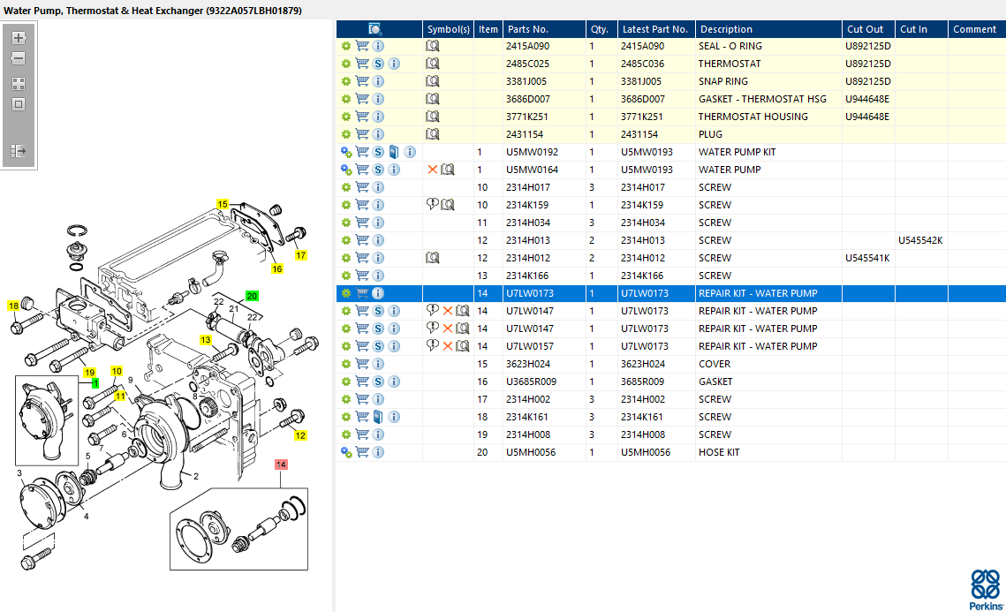
Task: Click the single-square fit view icon
Action: pos(19,104)
